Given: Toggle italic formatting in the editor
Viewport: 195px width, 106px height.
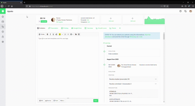Looking at the screenshot, I should (50, 34).
